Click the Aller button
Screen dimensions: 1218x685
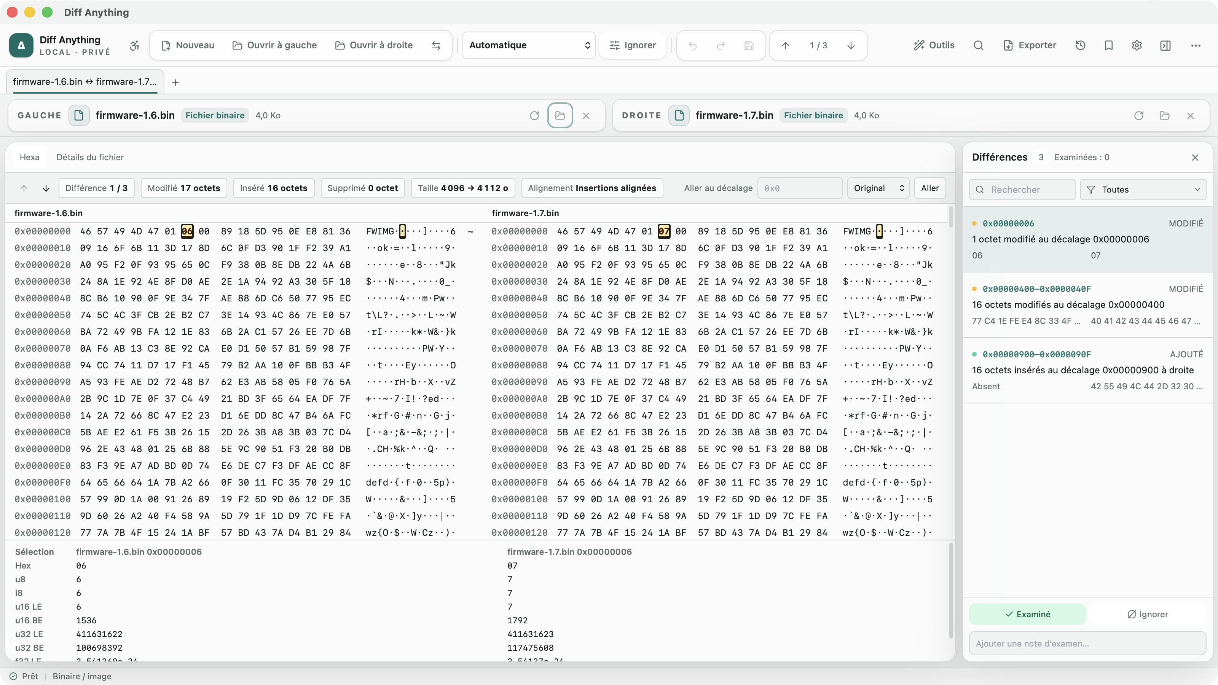coord(930,188)
